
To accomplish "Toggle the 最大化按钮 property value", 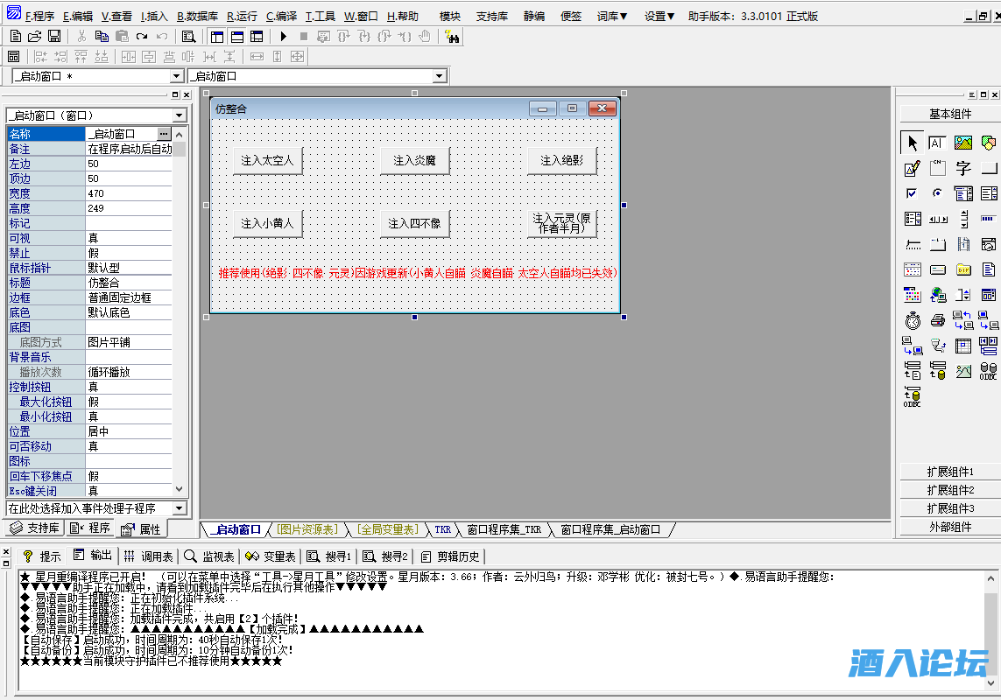I will pyautogui.click(x=96, y=401).
